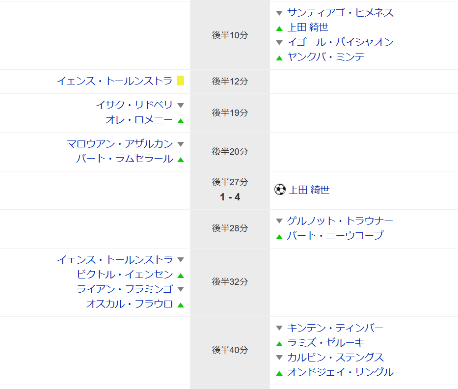The image size is (458, 389).
Task: Open player link ビクトル・イェンセン
Action: tap(125, 274)
